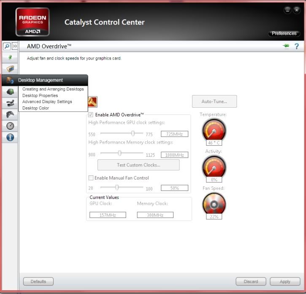Choose Desktop Color menu item
The width and height of the screenshot is (306, 294).
[x=35, y=108]
